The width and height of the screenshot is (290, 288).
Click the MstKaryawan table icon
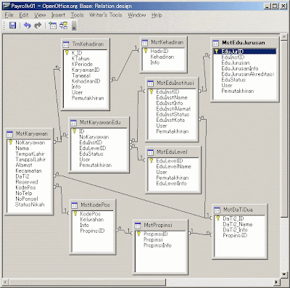point(9,134)
